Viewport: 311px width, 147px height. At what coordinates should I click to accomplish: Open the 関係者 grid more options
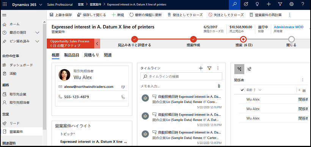tap(303, 80)
